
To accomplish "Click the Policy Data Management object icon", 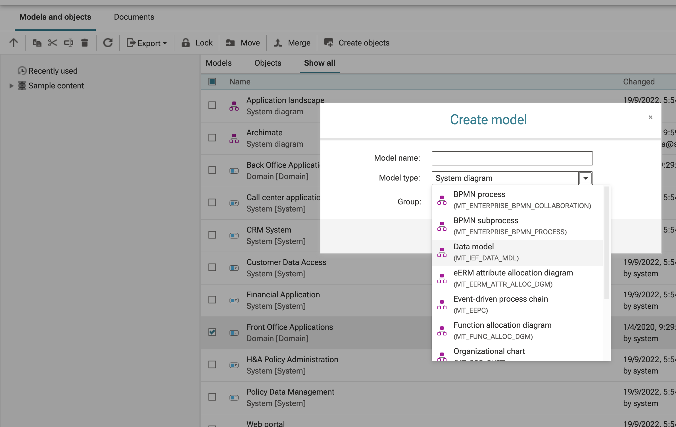I will click(234, 398).
